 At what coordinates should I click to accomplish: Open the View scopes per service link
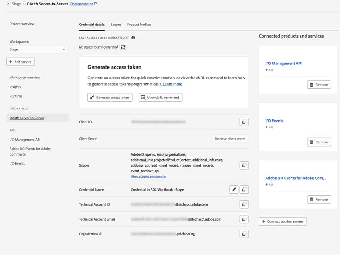pyautogui.click(x=148, y=177)
